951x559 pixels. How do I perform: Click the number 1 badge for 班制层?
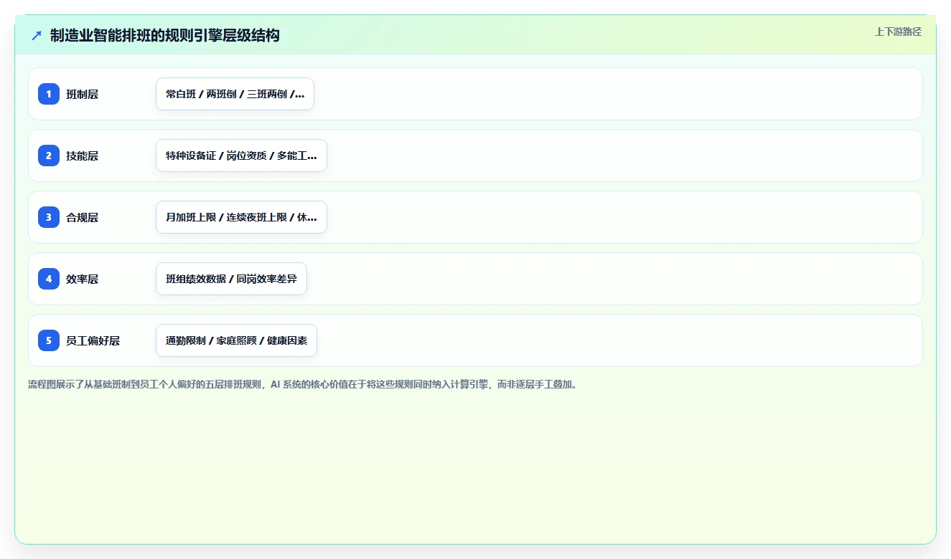[49, 94]
